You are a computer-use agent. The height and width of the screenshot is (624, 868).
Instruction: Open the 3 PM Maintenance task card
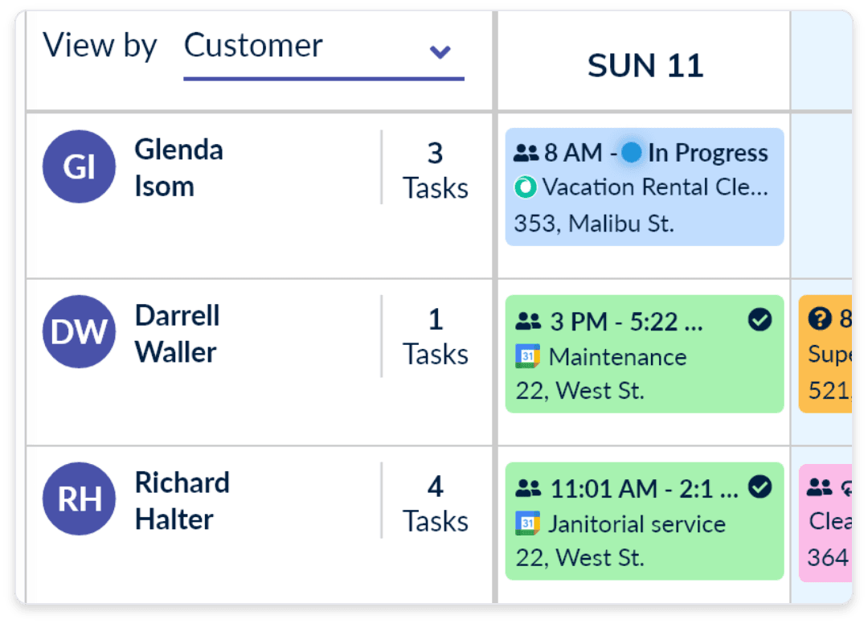(643, 355)
